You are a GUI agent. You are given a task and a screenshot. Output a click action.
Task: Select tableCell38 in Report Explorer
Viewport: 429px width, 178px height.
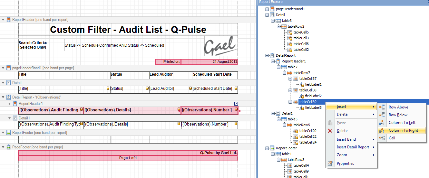308,90
